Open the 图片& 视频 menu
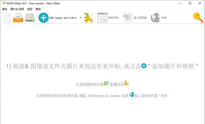 point(17,9)
